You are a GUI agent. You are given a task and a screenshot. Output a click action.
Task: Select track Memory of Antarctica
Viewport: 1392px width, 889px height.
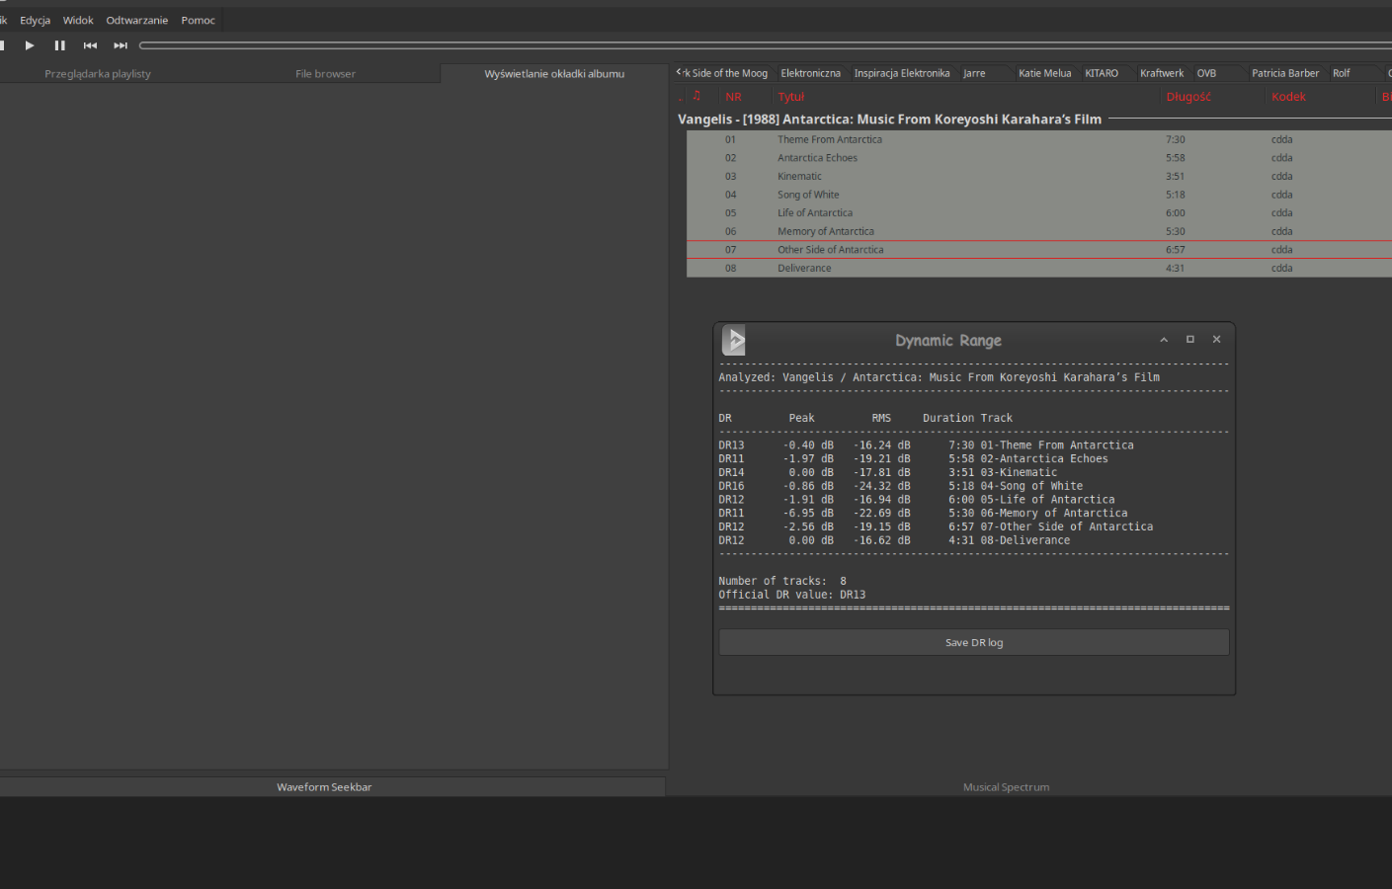[x=1039, y=231]
